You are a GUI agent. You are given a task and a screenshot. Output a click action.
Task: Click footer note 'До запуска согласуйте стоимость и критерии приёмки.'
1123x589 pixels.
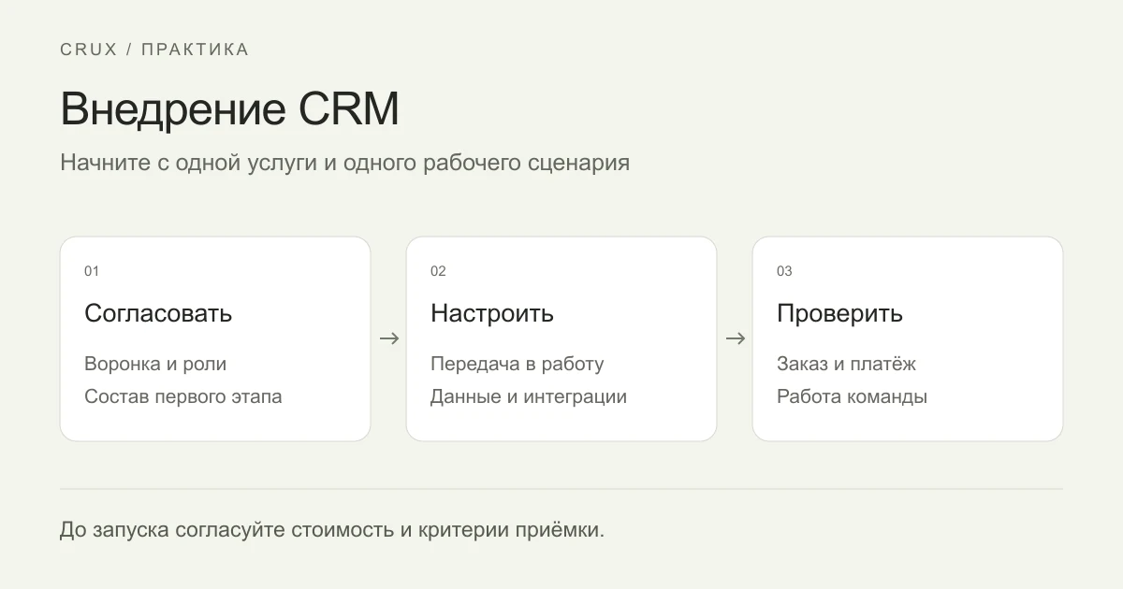point(332,530)
